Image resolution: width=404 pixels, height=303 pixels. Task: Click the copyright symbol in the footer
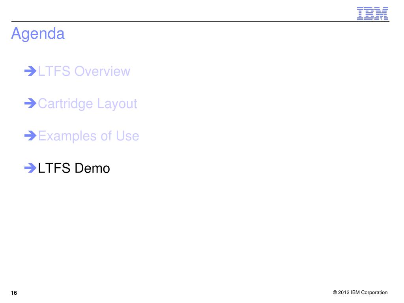click(335, 292)
